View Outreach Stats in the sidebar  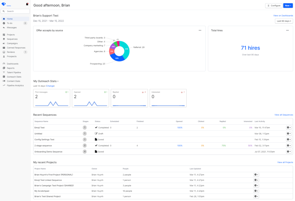(x=13, y=77)
